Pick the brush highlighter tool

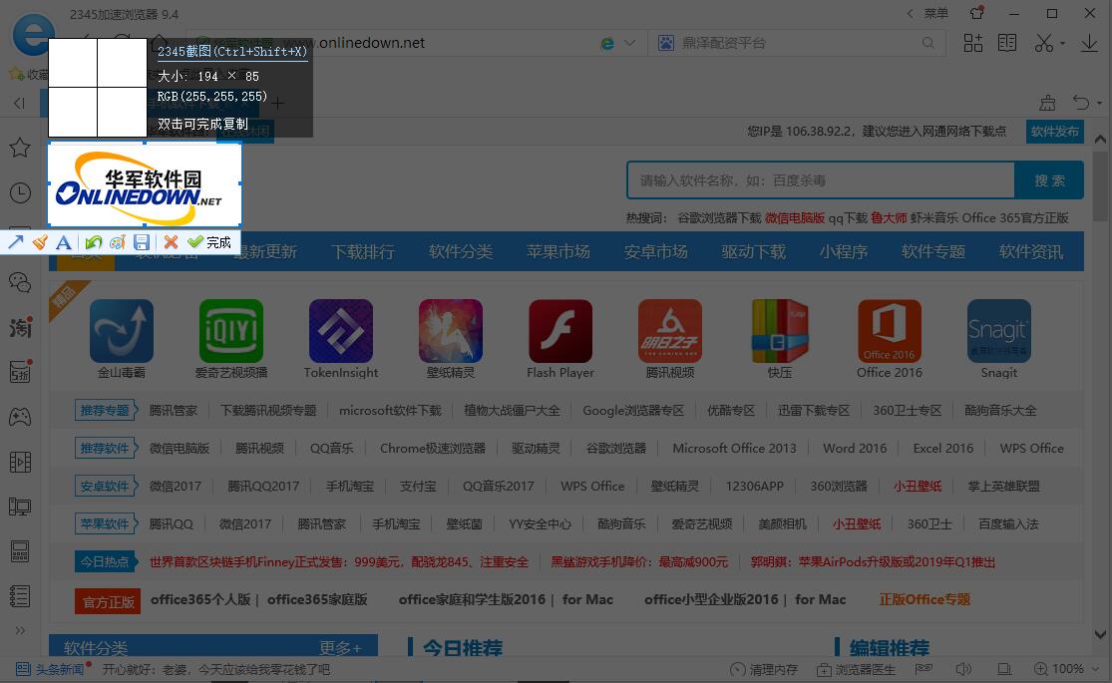click(40, 241)
